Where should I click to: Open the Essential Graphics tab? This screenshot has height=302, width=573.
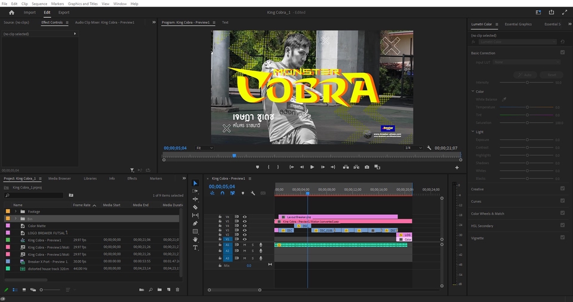(x=518, y=24)
